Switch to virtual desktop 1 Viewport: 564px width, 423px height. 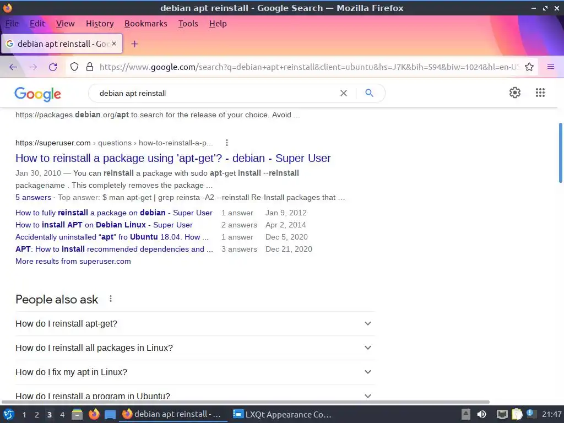(x=24, y=415)
